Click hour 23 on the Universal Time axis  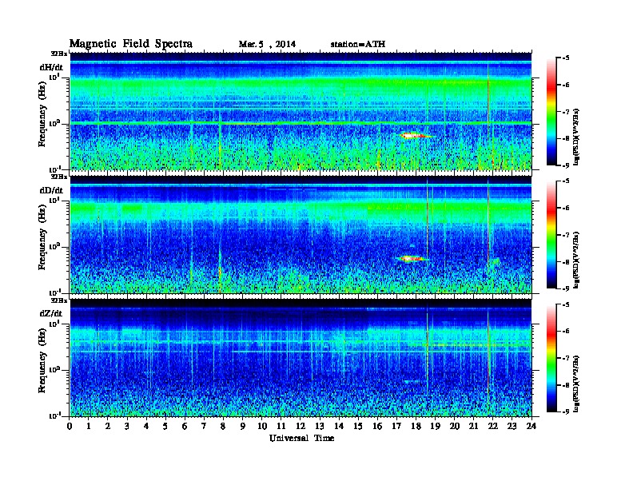pos(512,426)
